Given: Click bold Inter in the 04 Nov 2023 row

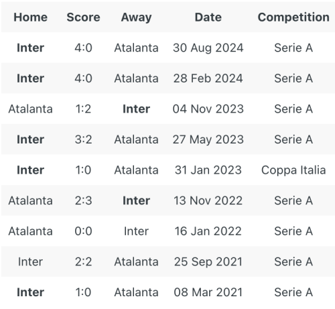Looking at the screenshot, I should (136, 109).
